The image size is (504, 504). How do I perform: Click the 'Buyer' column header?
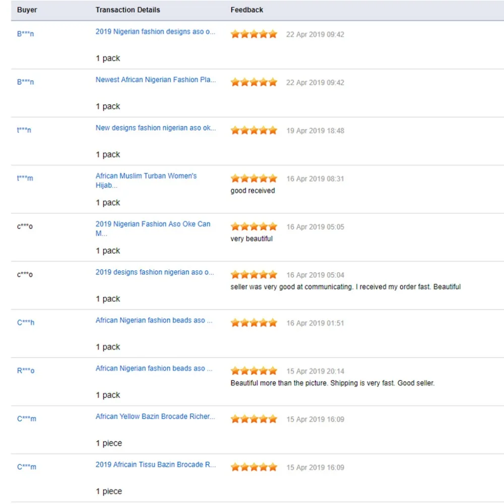(27, 10)
